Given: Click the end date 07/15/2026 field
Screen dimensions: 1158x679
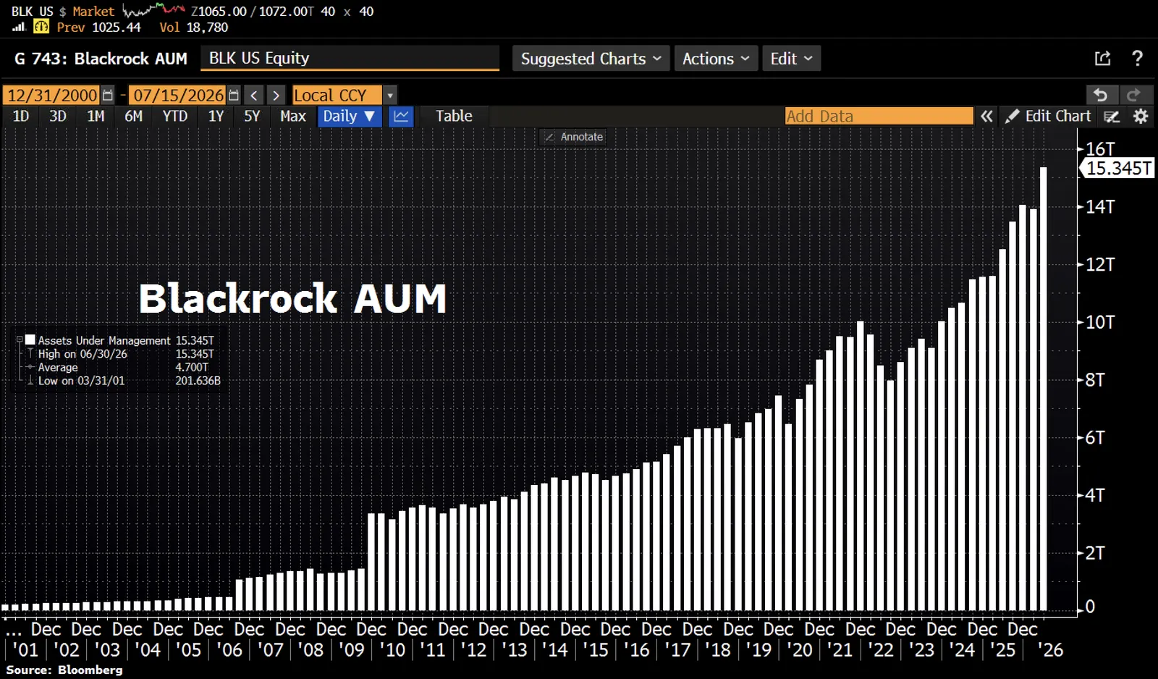Looking at the screenshot, I should pos(178,96).
